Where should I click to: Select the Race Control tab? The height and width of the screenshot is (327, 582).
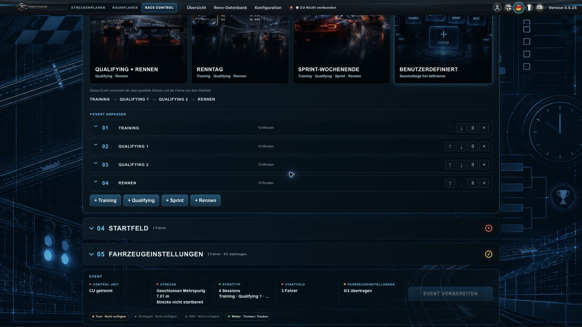coord(159,8)
